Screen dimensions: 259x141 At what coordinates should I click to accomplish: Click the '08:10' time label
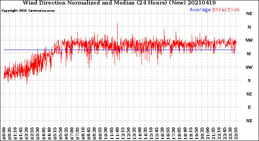pos(83,133)
